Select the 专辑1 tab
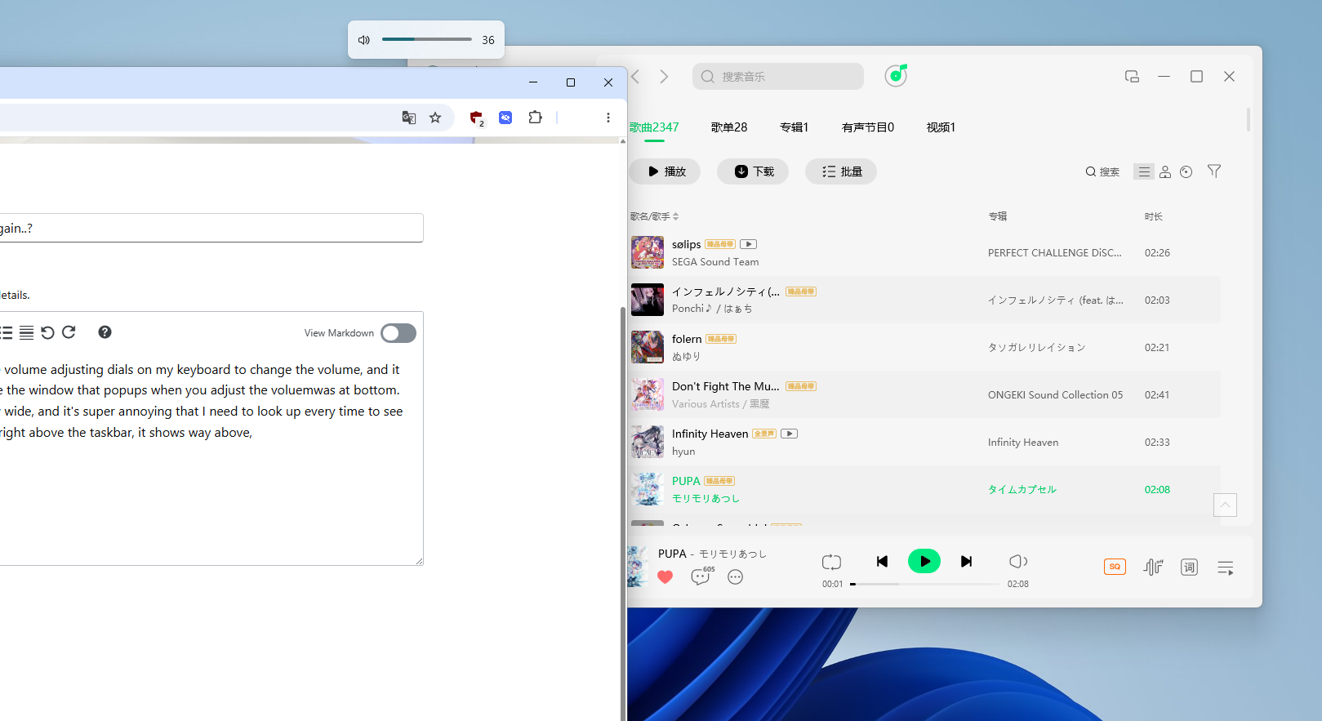Viewport: 1322px width, 721px height. [794, 127]
